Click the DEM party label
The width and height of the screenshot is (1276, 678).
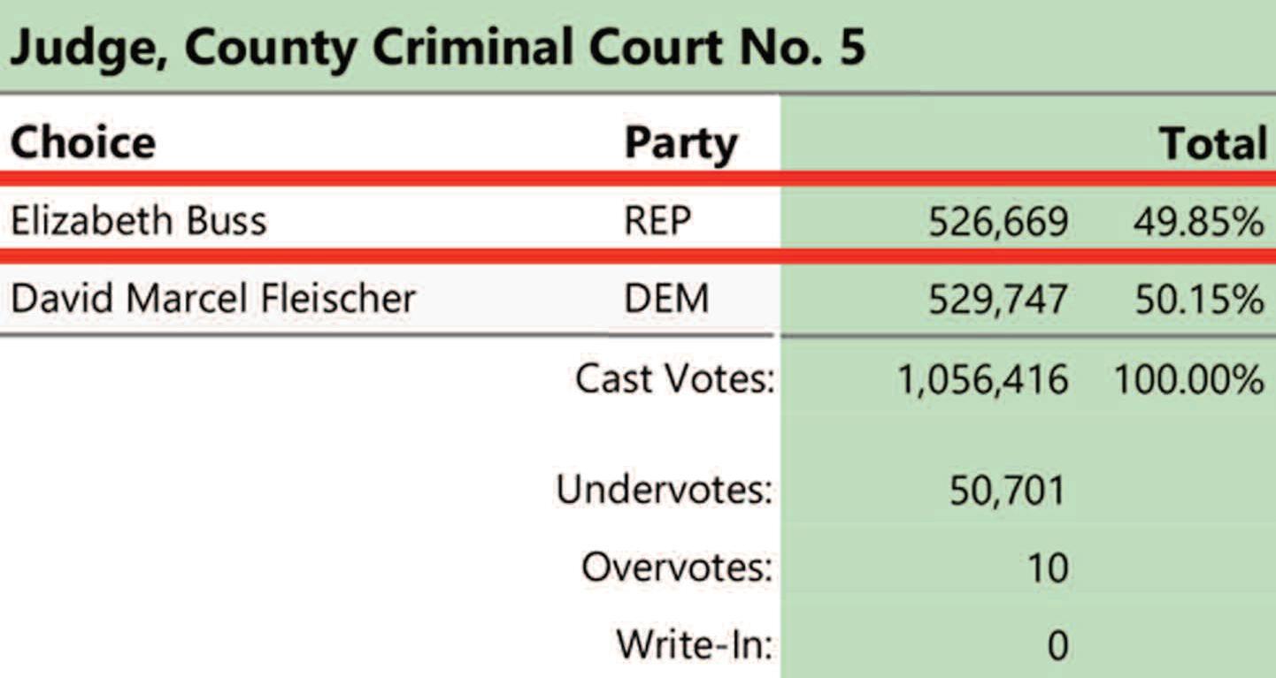pos(666,300)
